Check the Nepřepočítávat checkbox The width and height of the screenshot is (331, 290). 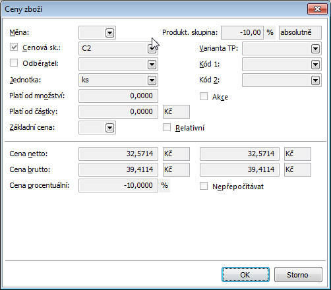click(204, 186)
